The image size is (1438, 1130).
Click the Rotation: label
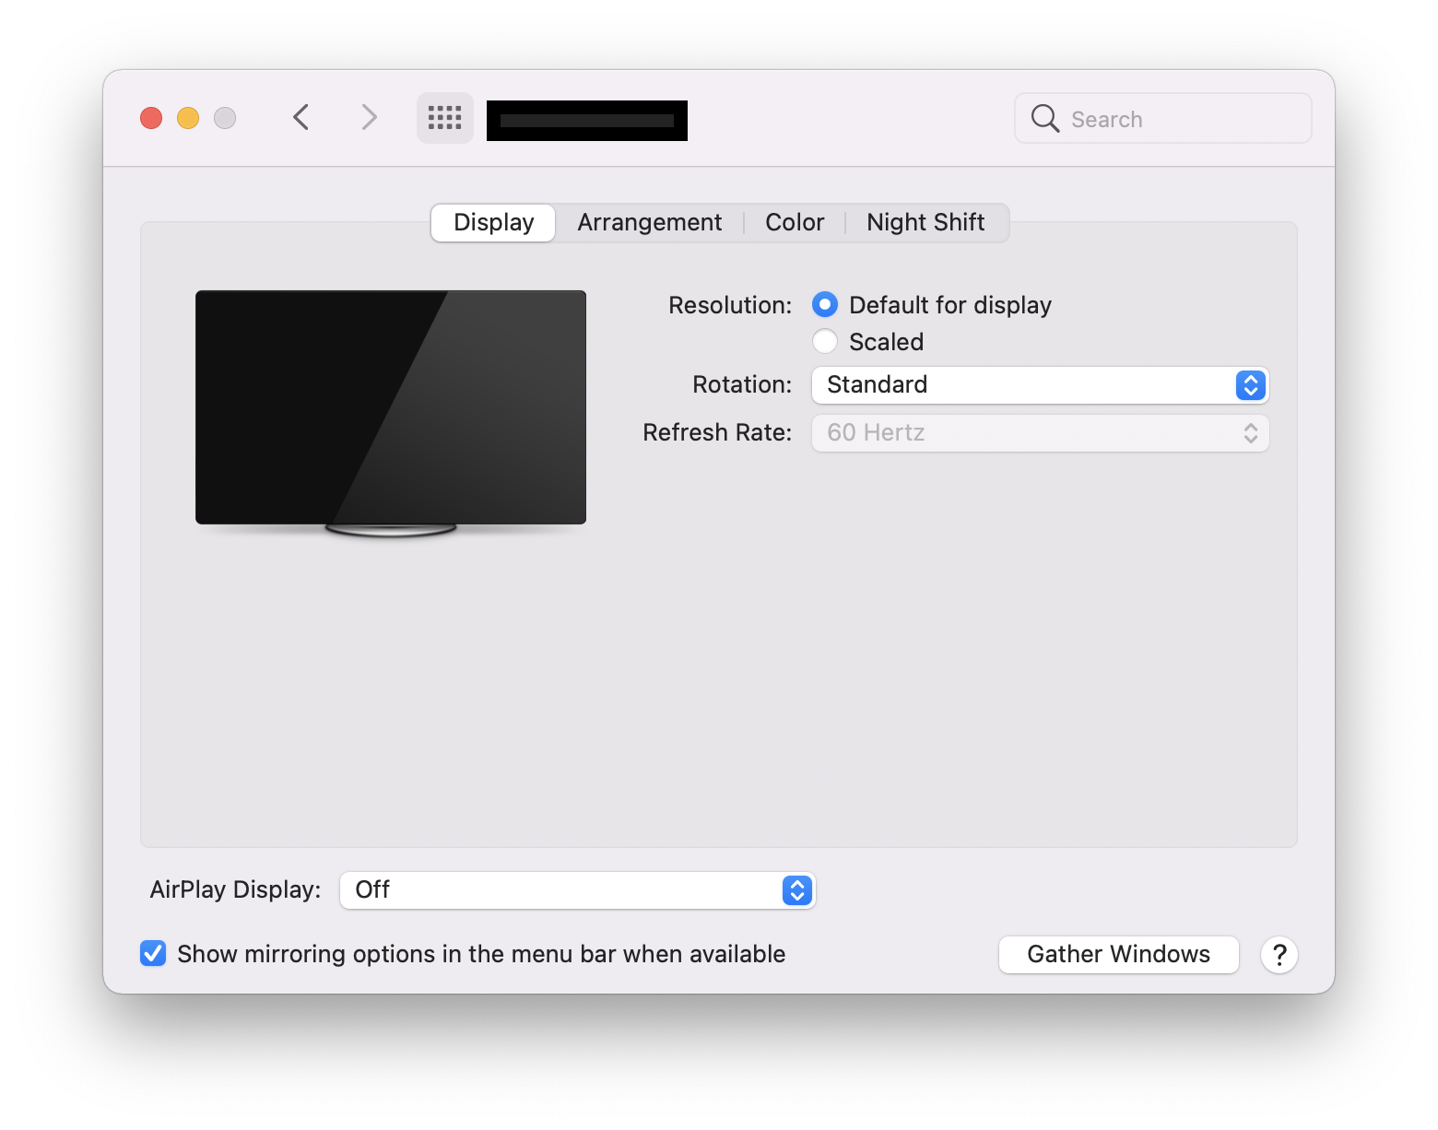click(742, 384)
